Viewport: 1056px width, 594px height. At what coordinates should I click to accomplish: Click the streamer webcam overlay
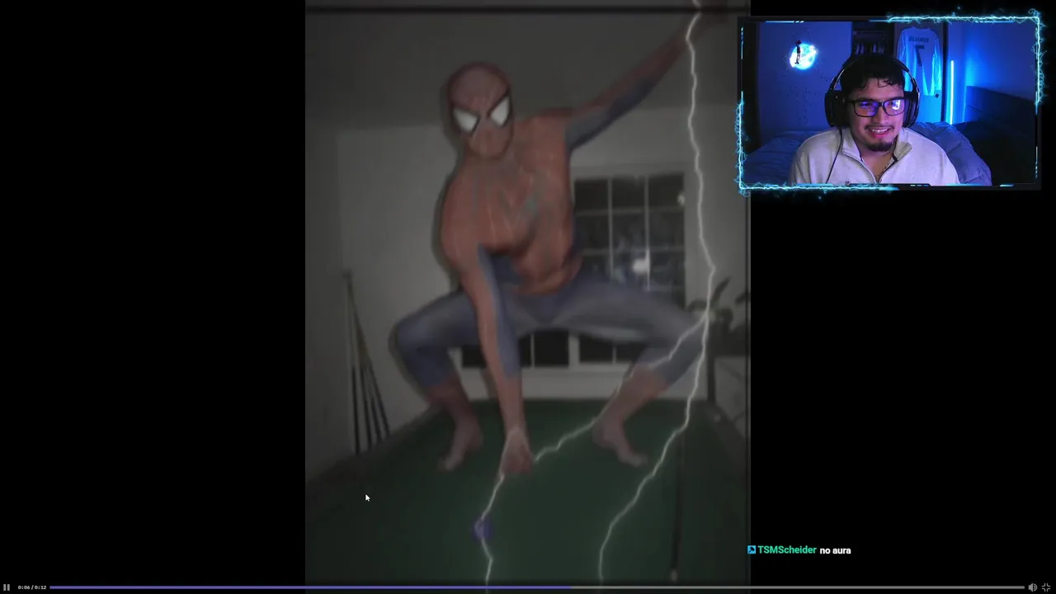[x=889, y=104]
